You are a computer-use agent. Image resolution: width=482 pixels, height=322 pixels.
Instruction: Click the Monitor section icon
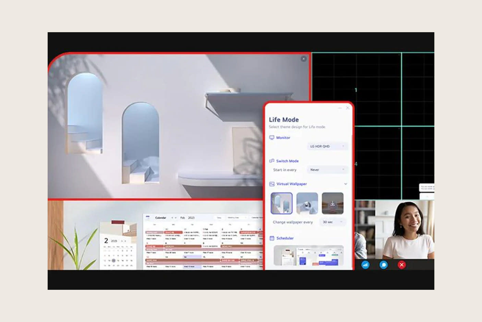[x=272, y=137]
